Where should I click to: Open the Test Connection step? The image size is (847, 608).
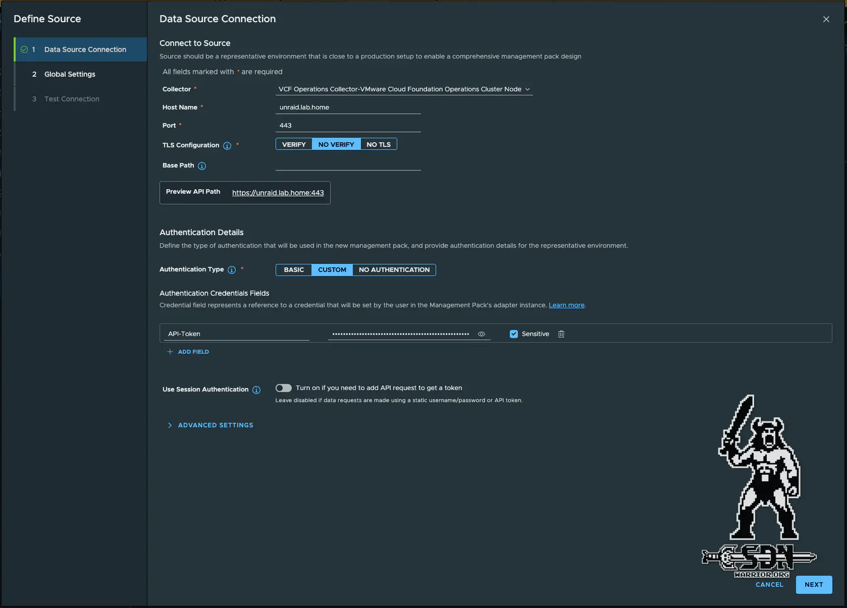[71, 99]
